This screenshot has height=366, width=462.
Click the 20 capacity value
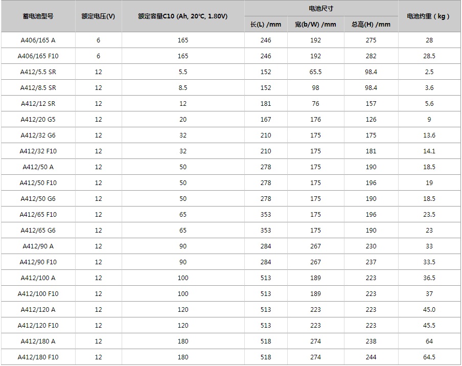coord(182,119)
